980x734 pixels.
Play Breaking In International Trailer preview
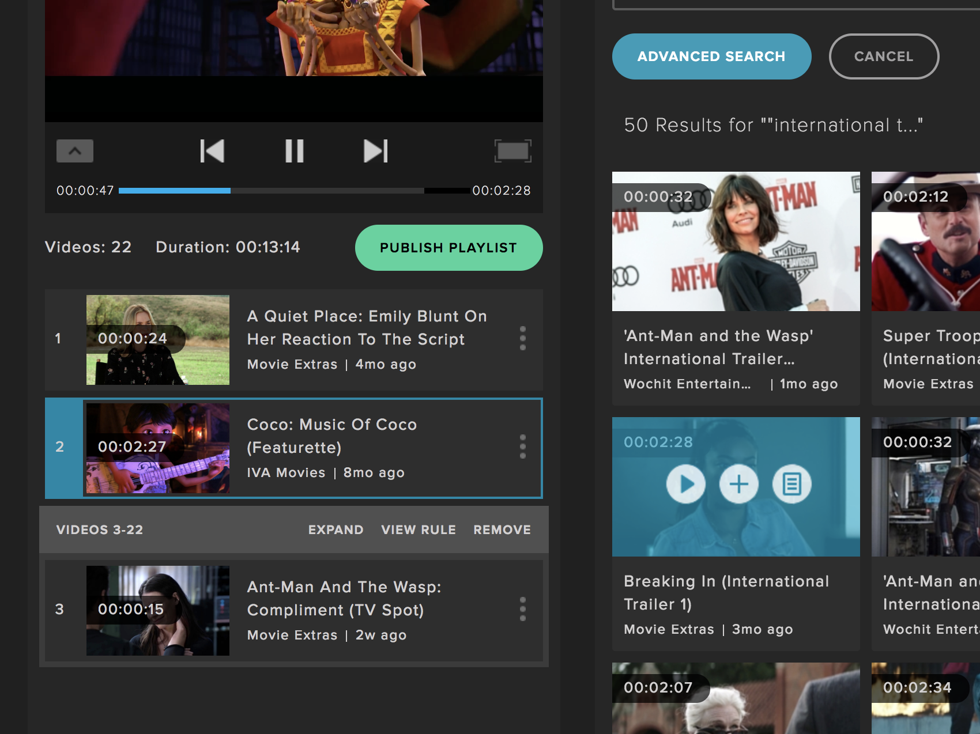(686, 484)
